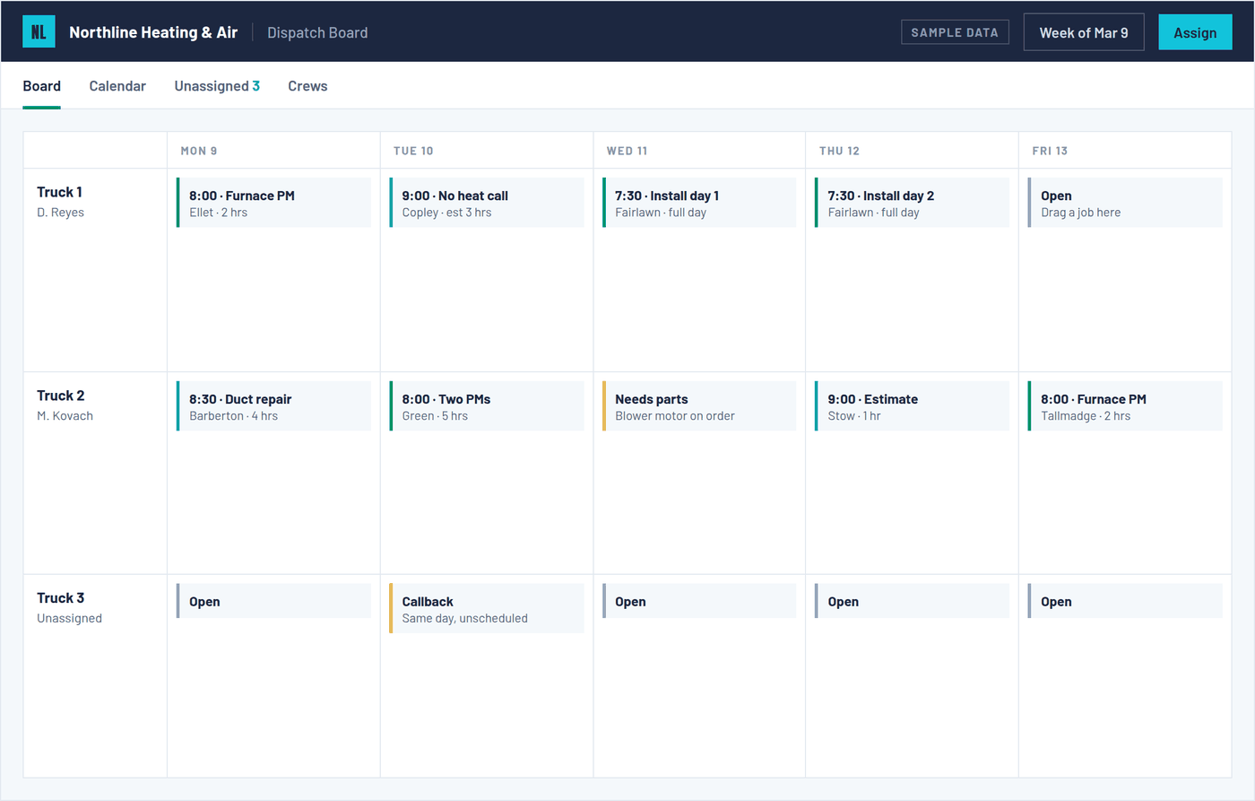The image size is (1255, 801).
Task: Select the Truck 2 row header
Action: 95,473
